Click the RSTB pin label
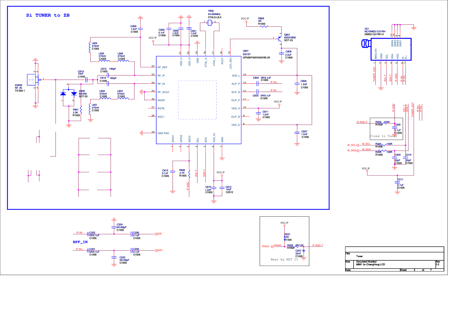 tap(161, 109)
